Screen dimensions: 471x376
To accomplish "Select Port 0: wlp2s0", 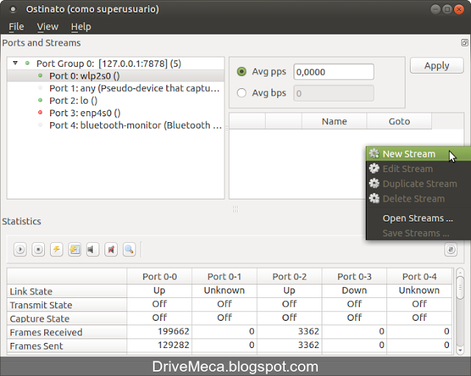I will pyautogui.click(x=116, y=76).
